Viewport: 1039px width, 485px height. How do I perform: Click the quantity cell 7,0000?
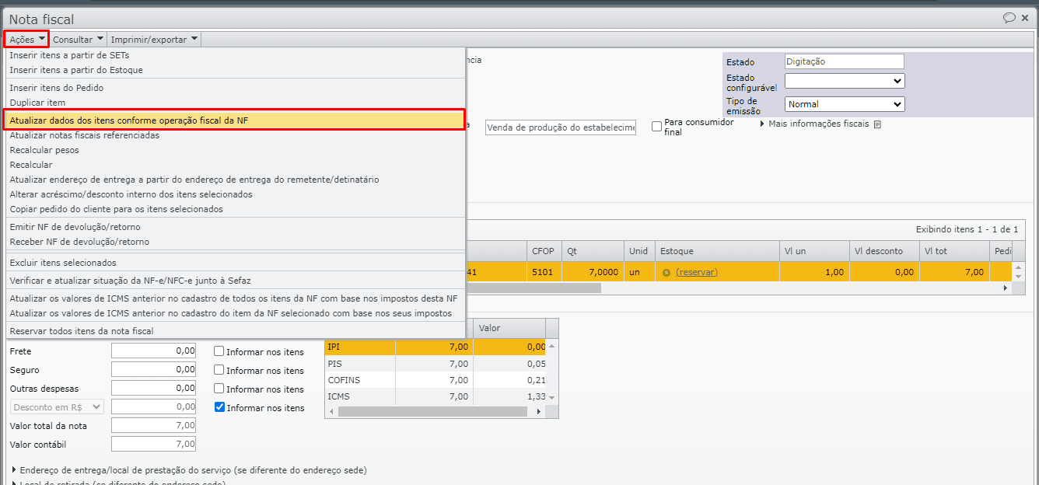[x=593, y=272]
